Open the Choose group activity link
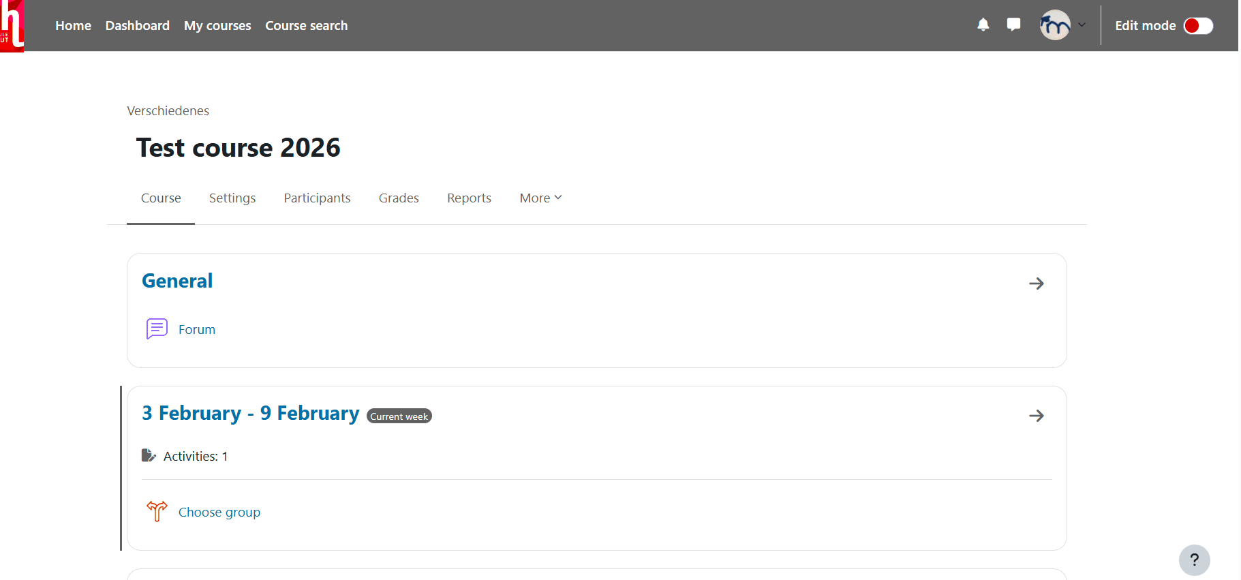This screenshot has height=580, width=1241. pos(219,513)
